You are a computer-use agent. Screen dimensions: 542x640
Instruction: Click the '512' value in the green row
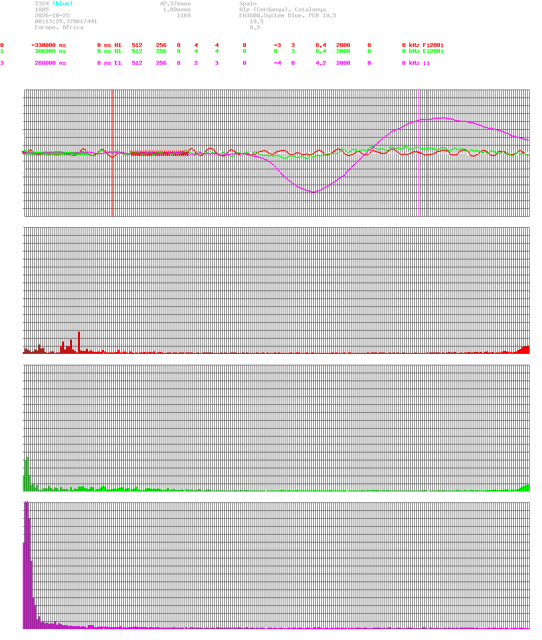pos(137,51)
